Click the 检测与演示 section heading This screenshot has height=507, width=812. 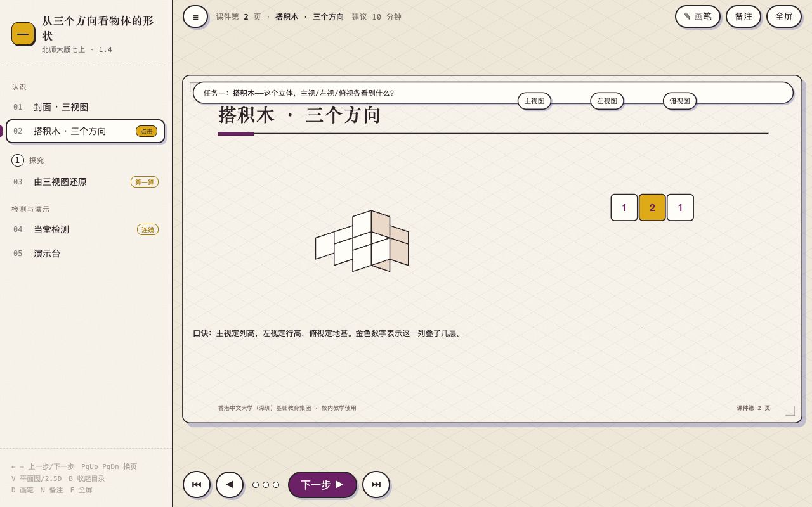tap(30, 209)
